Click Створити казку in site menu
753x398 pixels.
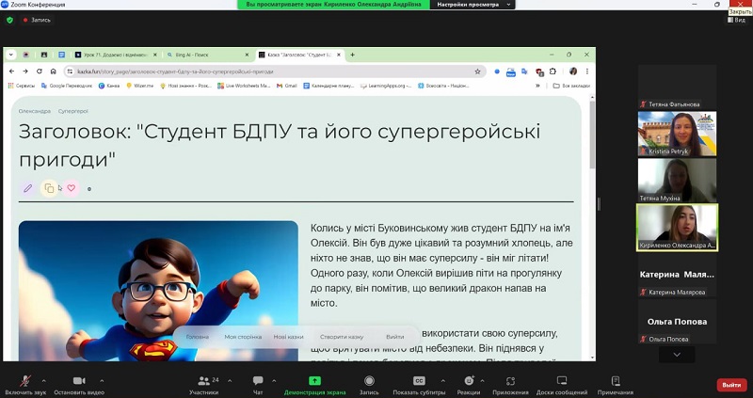(342, 337)
